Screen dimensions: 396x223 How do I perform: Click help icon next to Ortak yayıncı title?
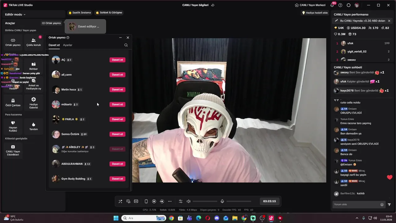pos(68,37)
